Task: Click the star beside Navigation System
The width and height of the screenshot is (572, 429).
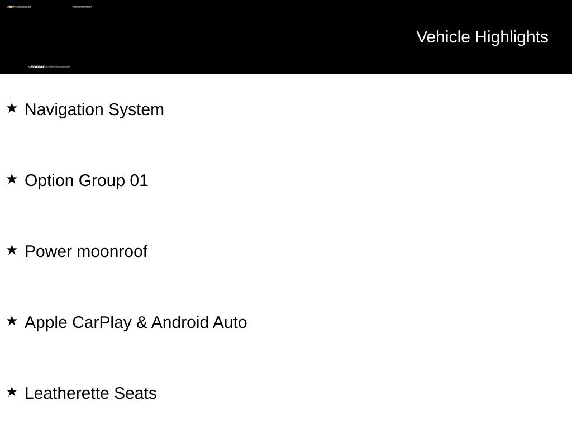Action: pyautogui.click(x=12, y=108)
